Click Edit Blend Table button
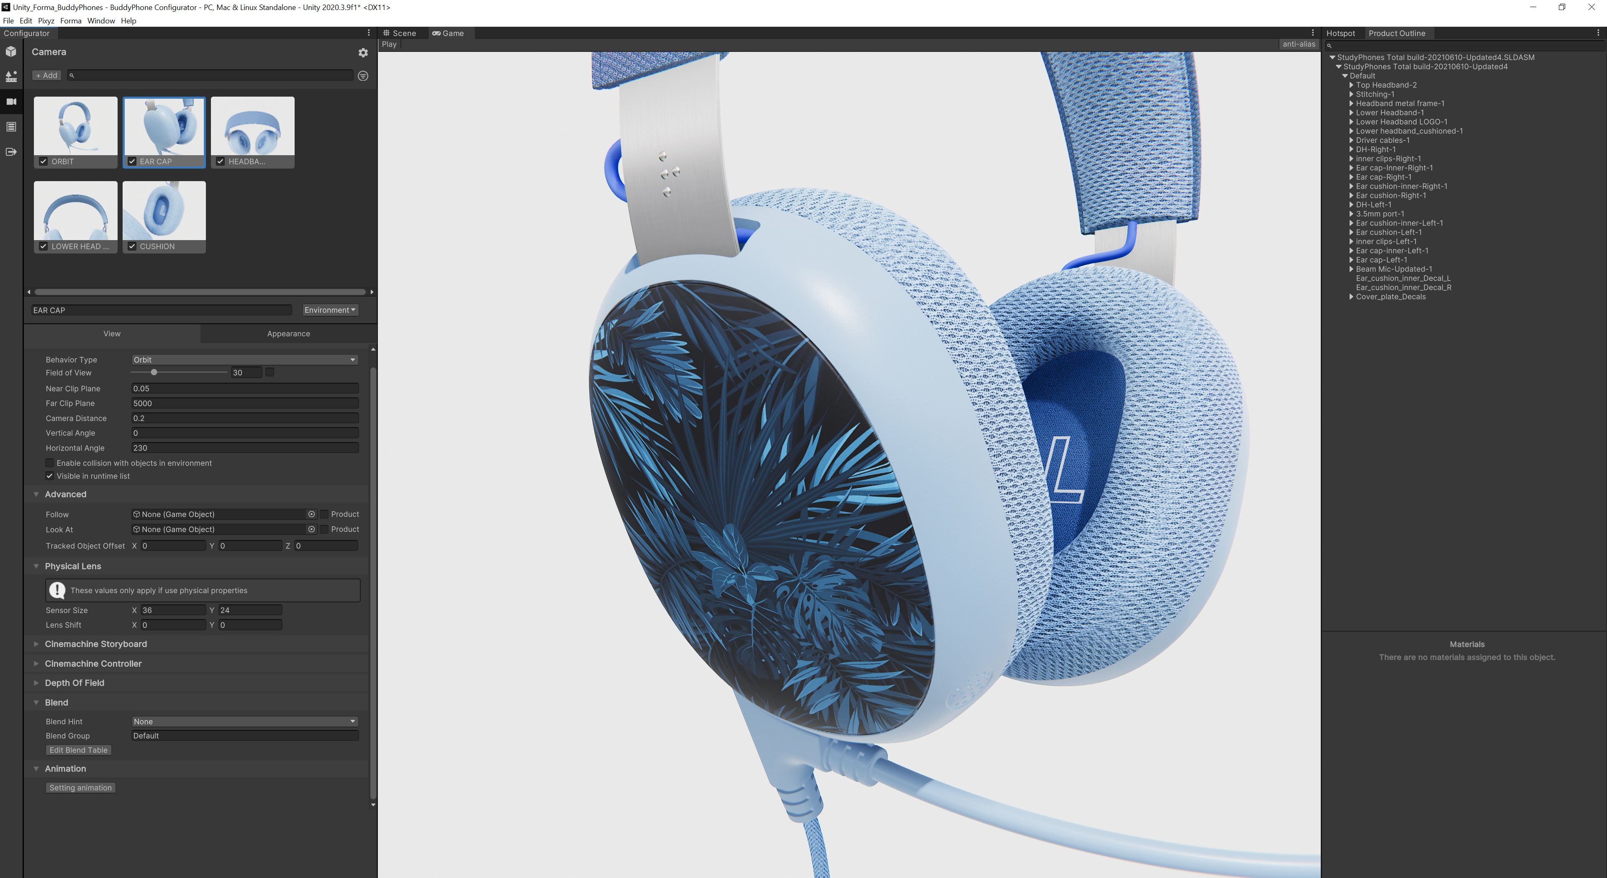Image resolution: width=1607 pixels, height=878 pixels. pyautogui.click(x=79, y=750)
